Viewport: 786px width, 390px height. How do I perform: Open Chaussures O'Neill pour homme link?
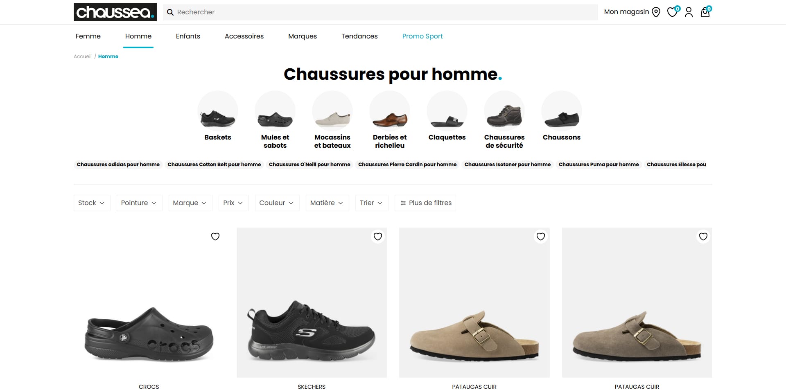click(x=309, y=165)
